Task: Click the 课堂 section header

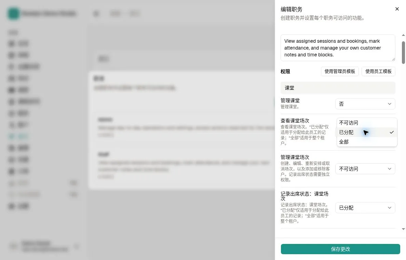Action: tap(338, 88)
